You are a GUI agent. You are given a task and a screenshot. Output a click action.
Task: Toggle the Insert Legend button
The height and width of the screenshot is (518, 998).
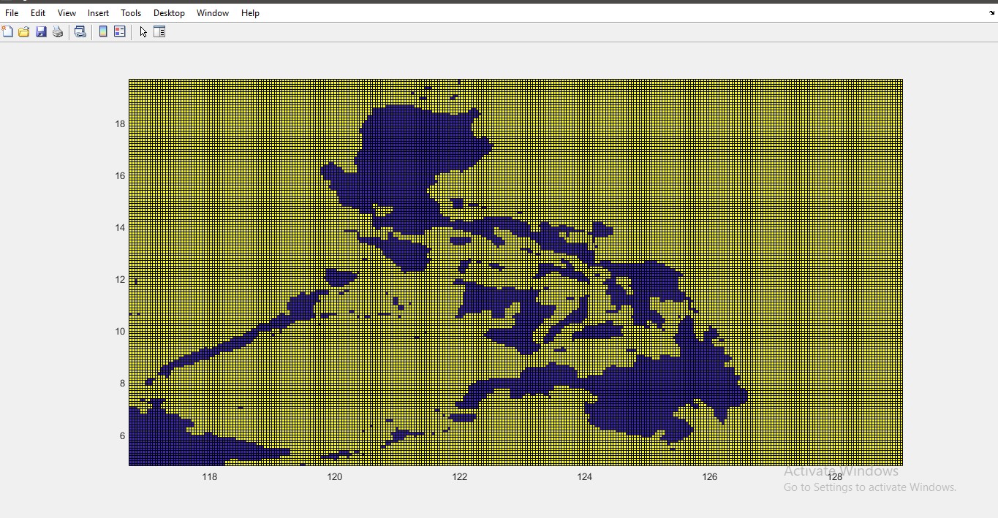[120, 31]
